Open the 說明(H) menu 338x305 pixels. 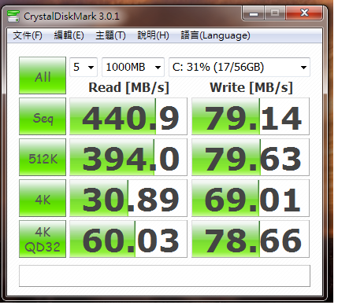point(153,35)
